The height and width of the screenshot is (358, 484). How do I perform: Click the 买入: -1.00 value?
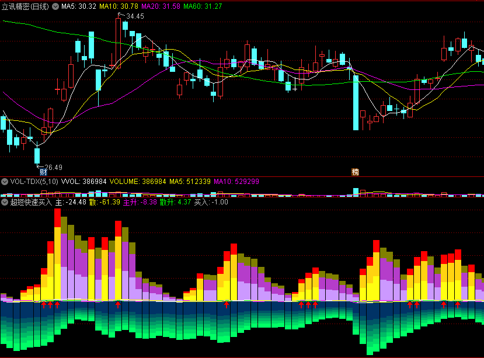coord(211,202)
